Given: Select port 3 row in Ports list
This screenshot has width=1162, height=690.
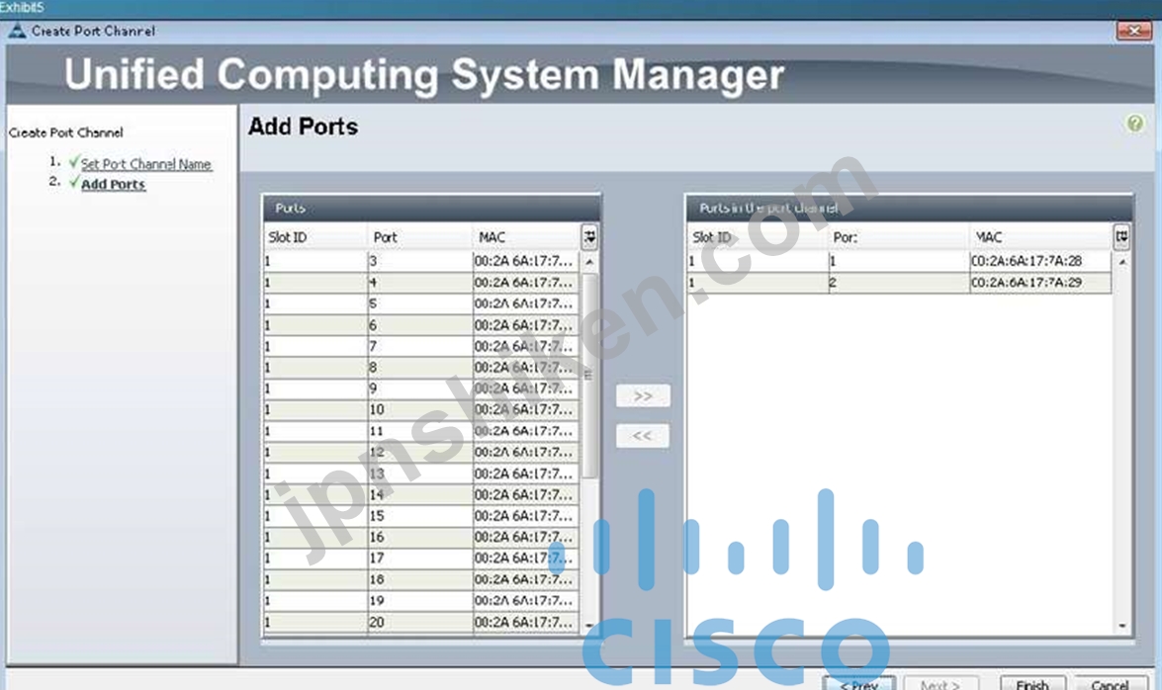Looking at the screenshot, I should pos(421,261).
